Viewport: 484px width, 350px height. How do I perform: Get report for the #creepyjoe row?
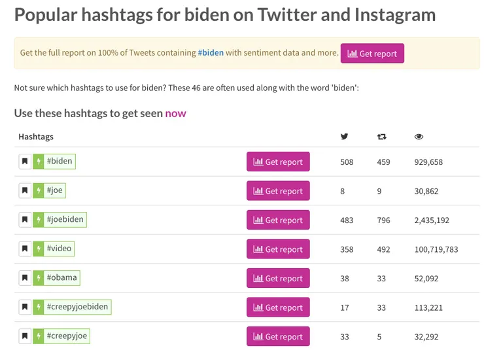pyautogui.click(x=278, y=337)
